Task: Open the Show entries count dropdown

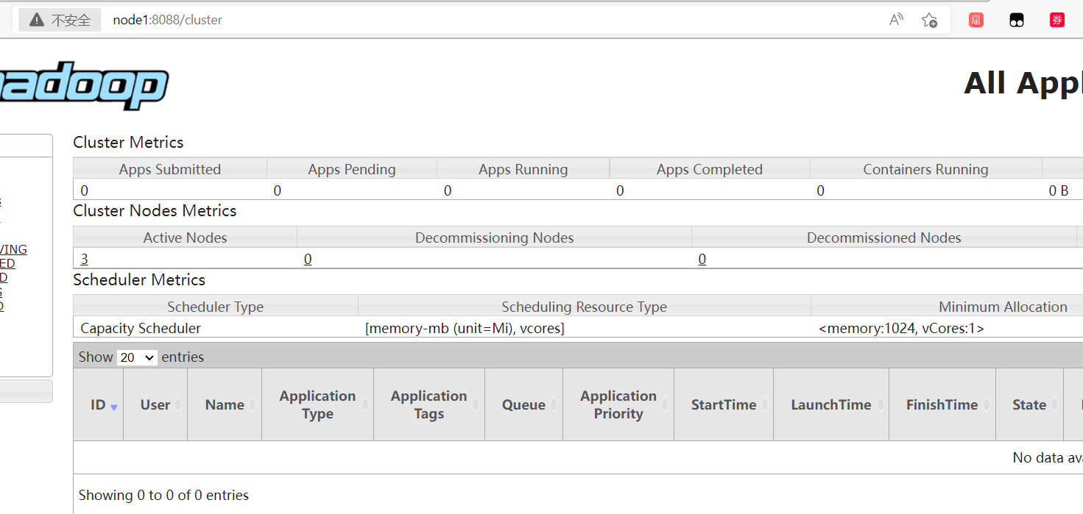Action: coord(137,357)
